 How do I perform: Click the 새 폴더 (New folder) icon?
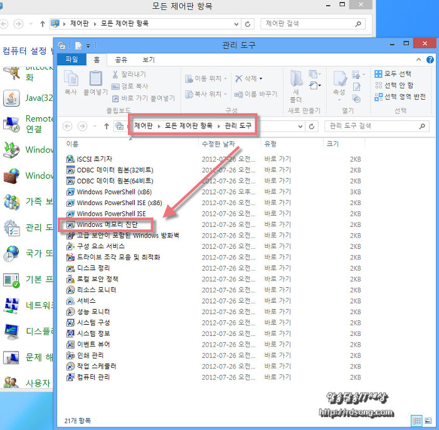pyautogui.click(x=296, y=82)
